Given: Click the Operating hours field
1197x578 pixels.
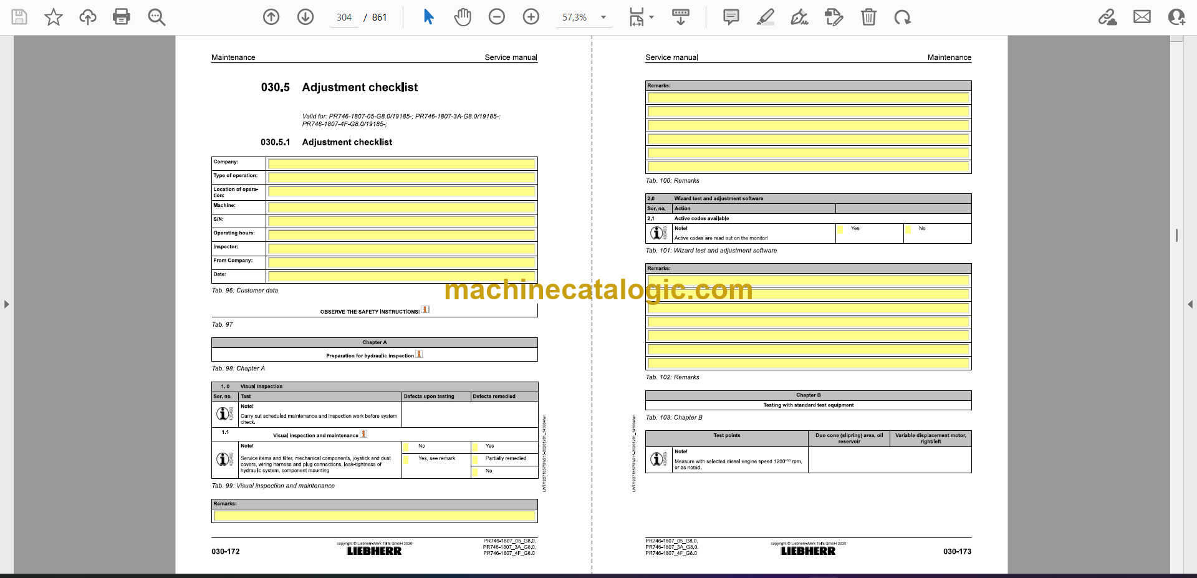Looking at the screenshot, I should (x=401, y=235).
